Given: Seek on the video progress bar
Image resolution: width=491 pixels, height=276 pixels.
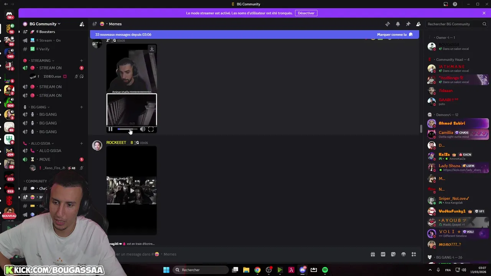Looking at the screenshot, I should pyautogui.click(x=127, y=129).
